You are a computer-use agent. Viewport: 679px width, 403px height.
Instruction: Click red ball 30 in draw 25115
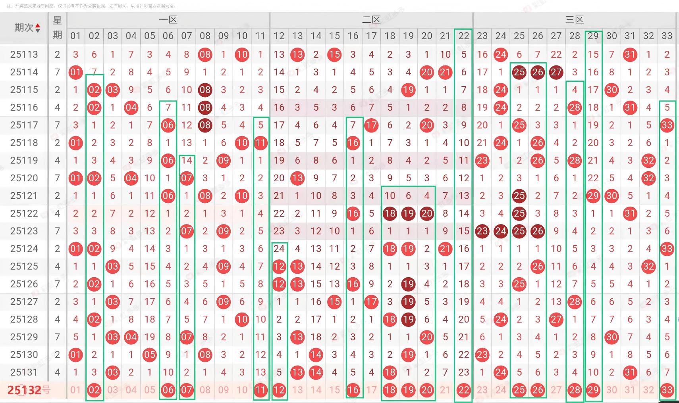(x=611, y=90)
